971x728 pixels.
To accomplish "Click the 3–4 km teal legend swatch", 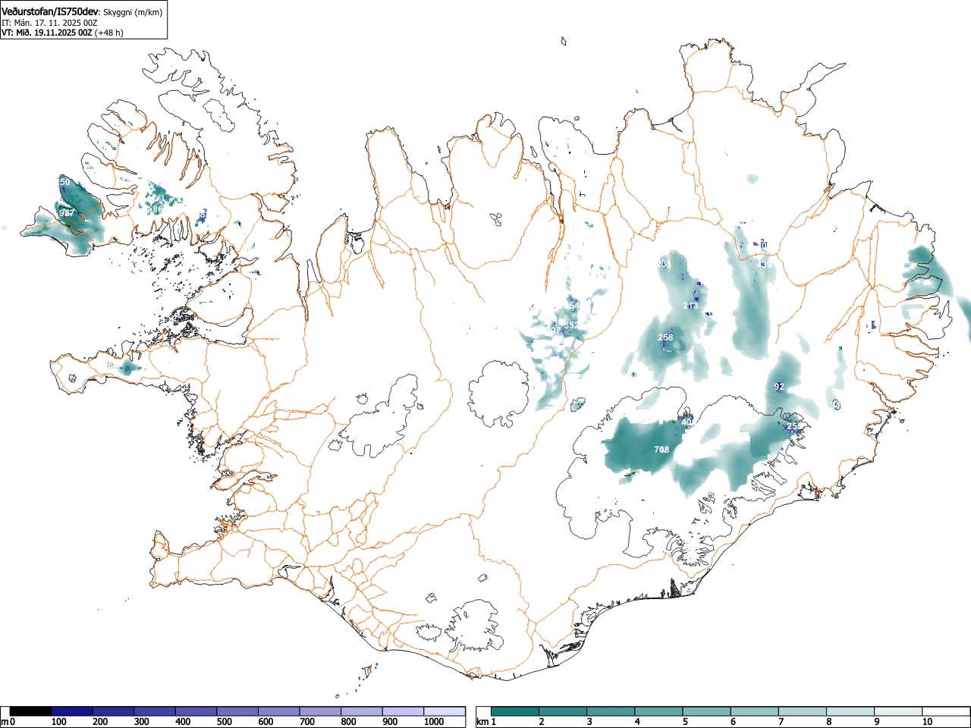I will click(x=611, y=711).
